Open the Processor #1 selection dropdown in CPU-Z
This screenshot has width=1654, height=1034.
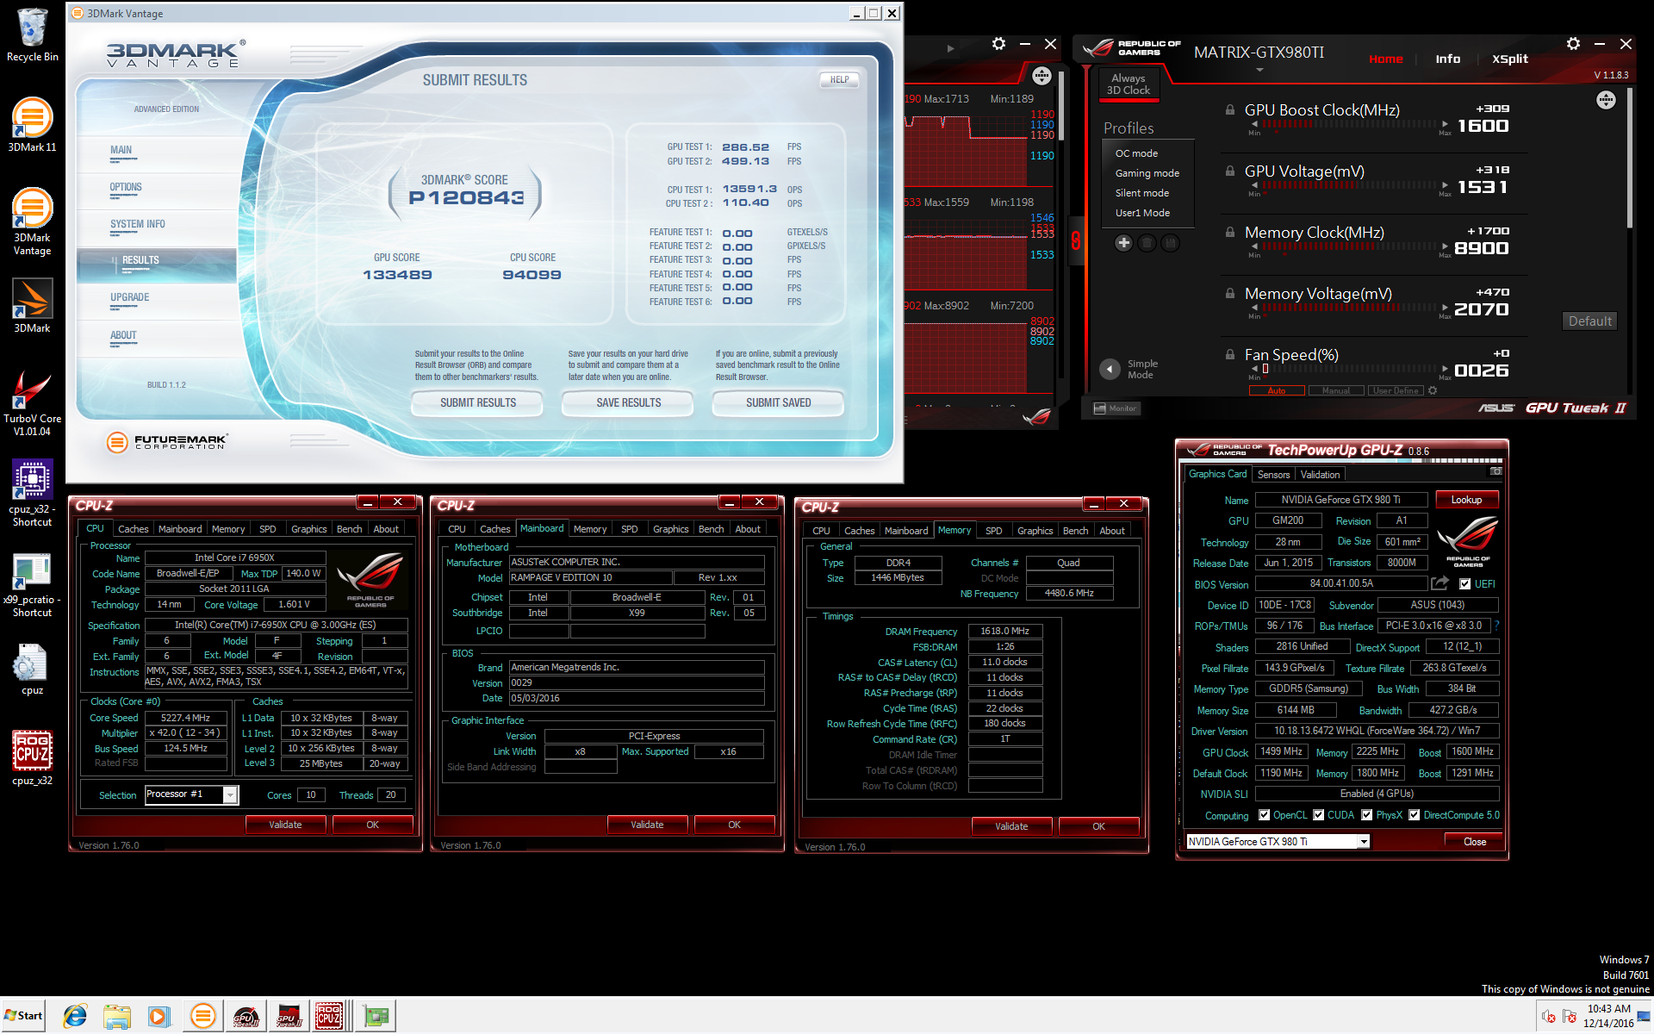[x=230, y=794]
